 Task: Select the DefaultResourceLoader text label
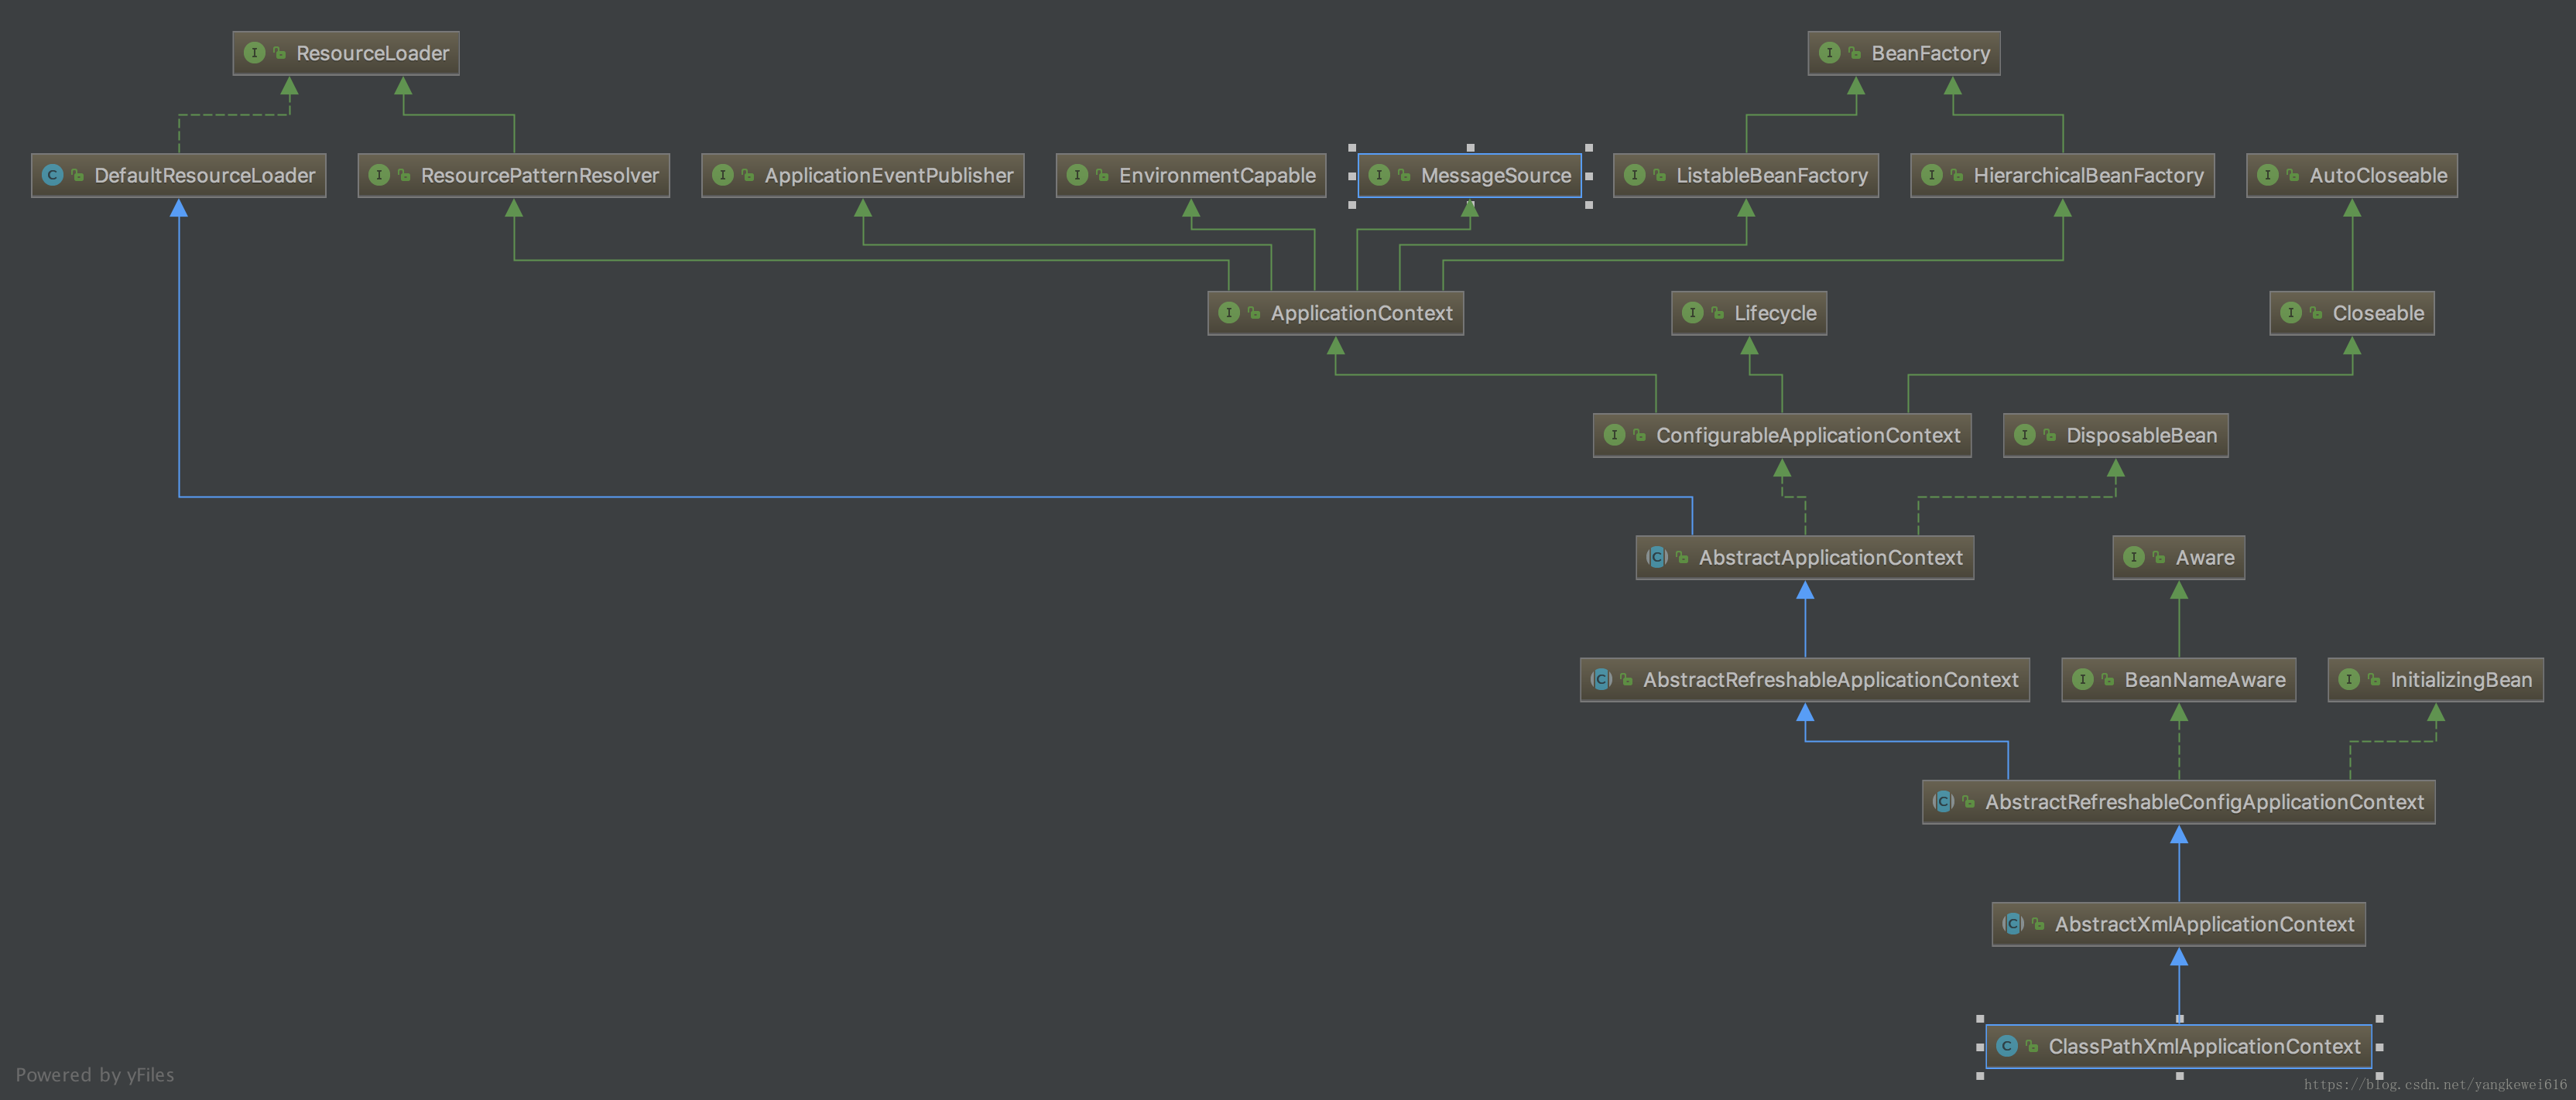205,175
